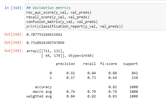Click the recall value 0.7310924369747899
This screenshot has width=166, height=104.
[x=45, y=43]
